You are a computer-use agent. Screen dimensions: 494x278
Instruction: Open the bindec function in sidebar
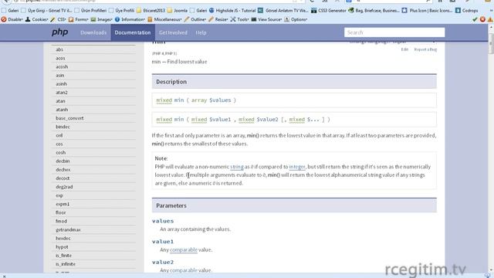(63, 127)
